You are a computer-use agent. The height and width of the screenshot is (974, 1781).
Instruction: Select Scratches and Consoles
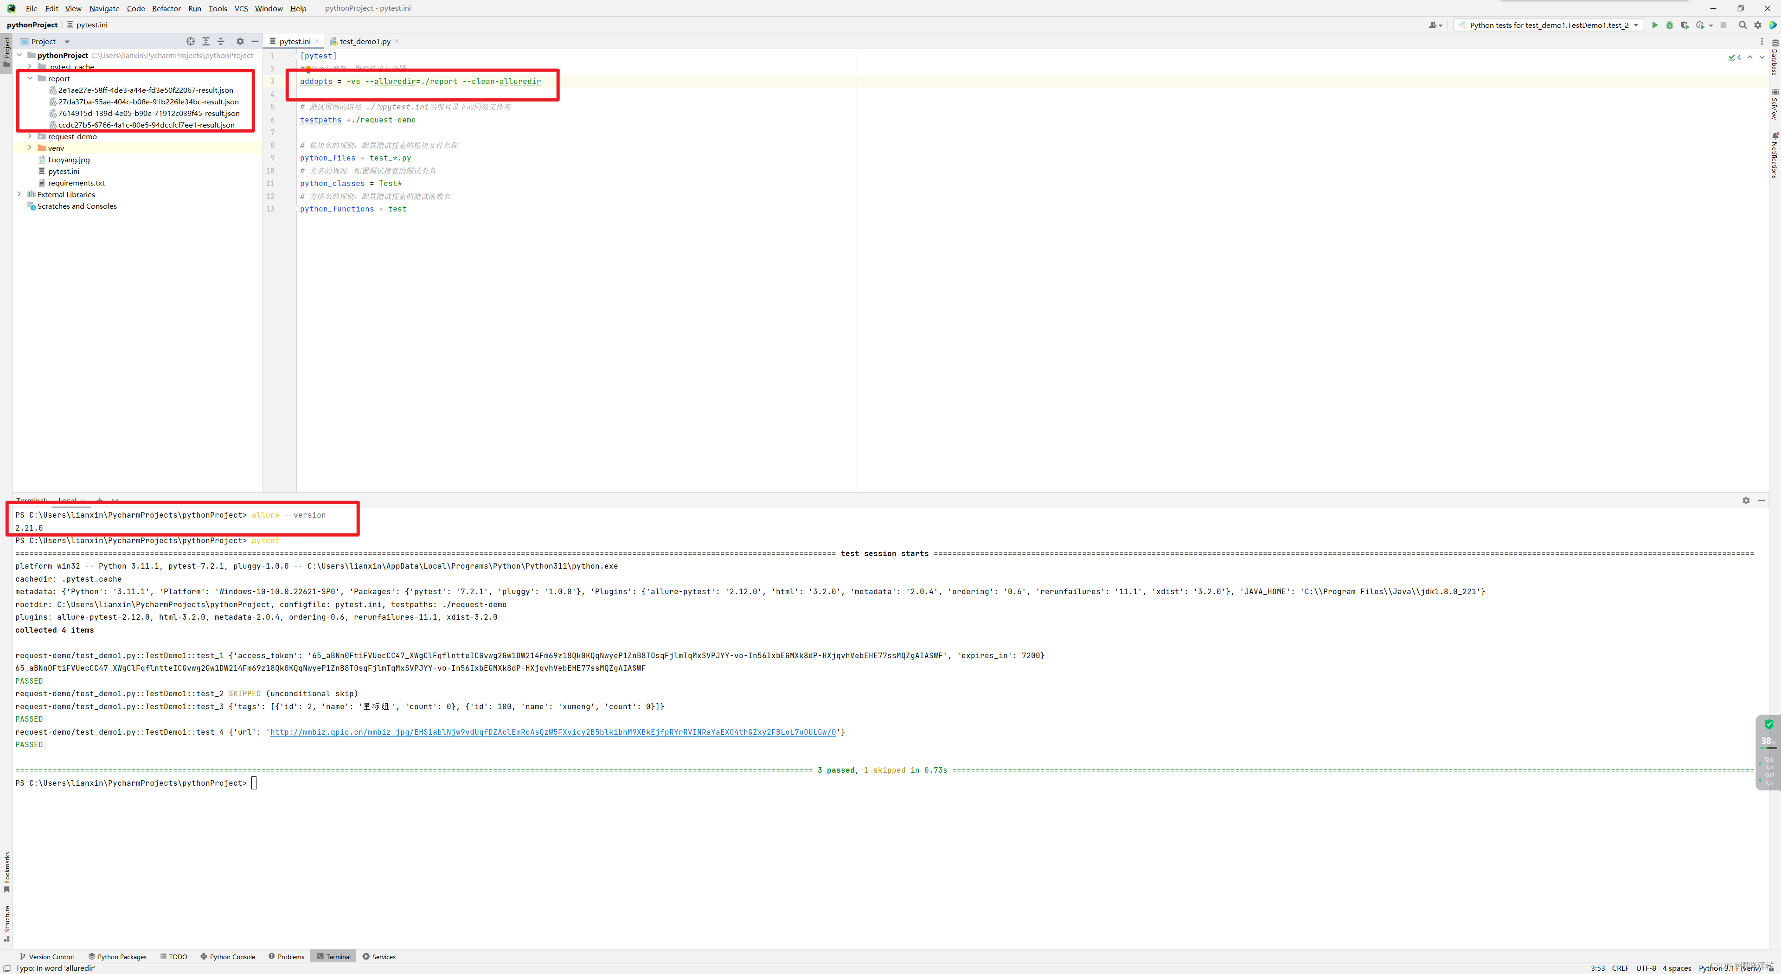click(x=72, y=206)
